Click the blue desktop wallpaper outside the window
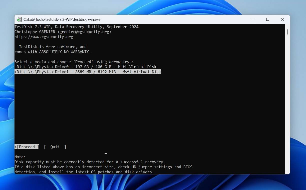306x190 pixels. point(298,100)
